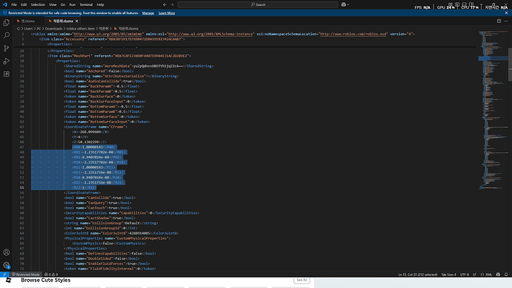Open the Search view icon
Image resolution: width=512 pixels, height=288 pixels.
coord(6,36)
